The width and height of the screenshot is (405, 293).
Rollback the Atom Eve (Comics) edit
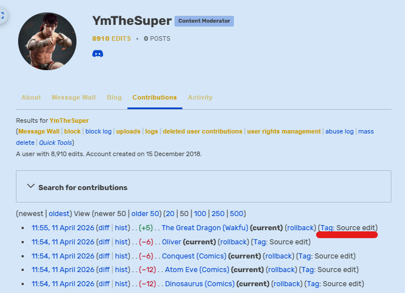[282, 270]
